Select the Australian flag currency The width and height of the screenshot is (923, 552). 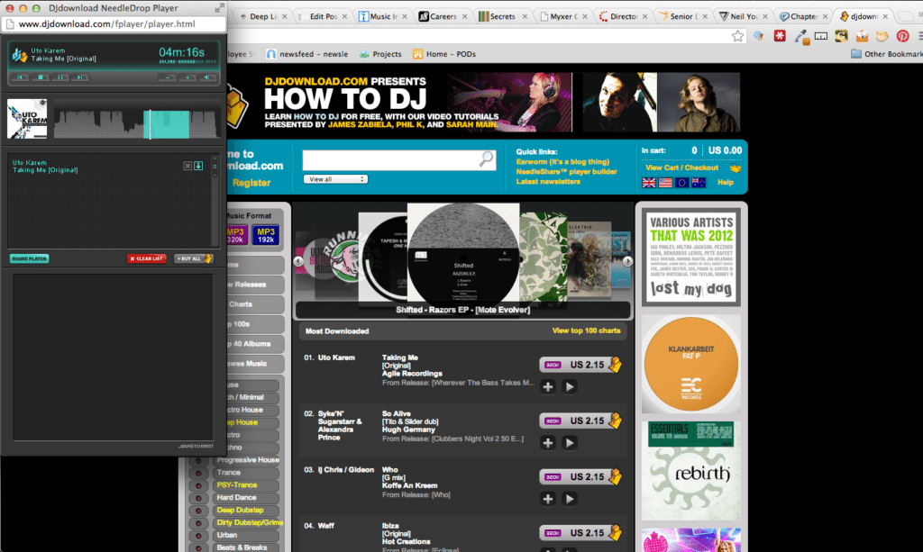pos(699,183)
